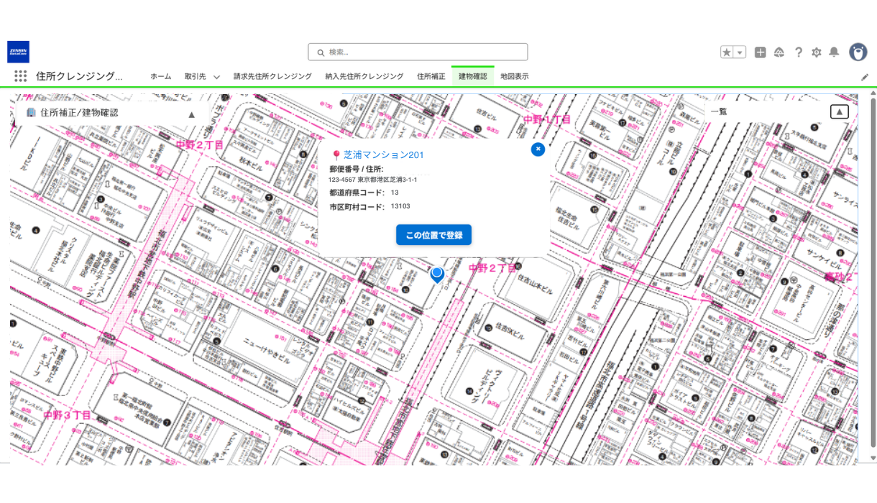877x503 pixels.
Task: Click the book icon beside 住所補正/建物確認
Action: click(x=31, y=113)
